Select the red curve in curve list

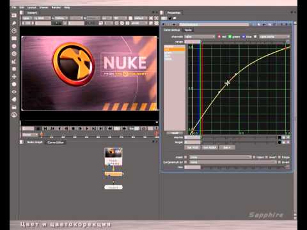coord(175,50)
